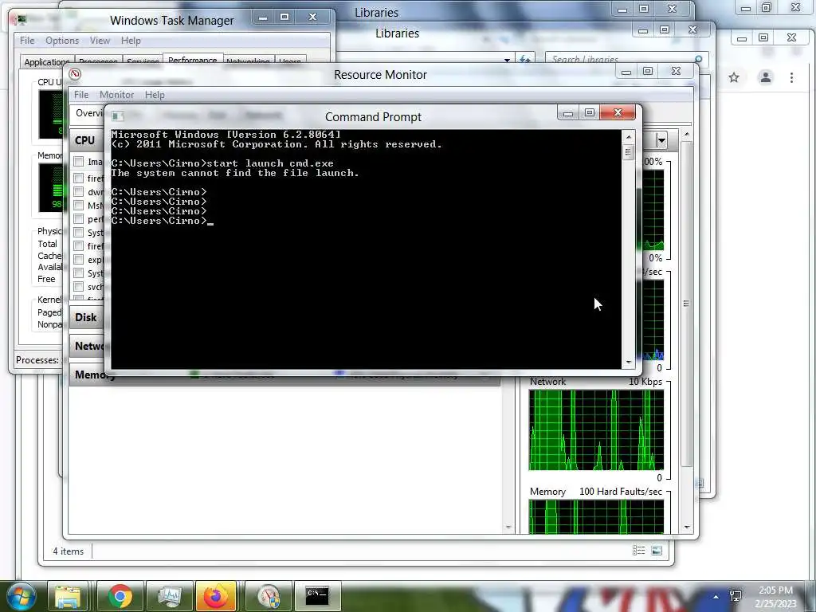Viewport: 816px width, 612px height.
Task: Check the dwm process checkbox
Action: click(79, 191)
